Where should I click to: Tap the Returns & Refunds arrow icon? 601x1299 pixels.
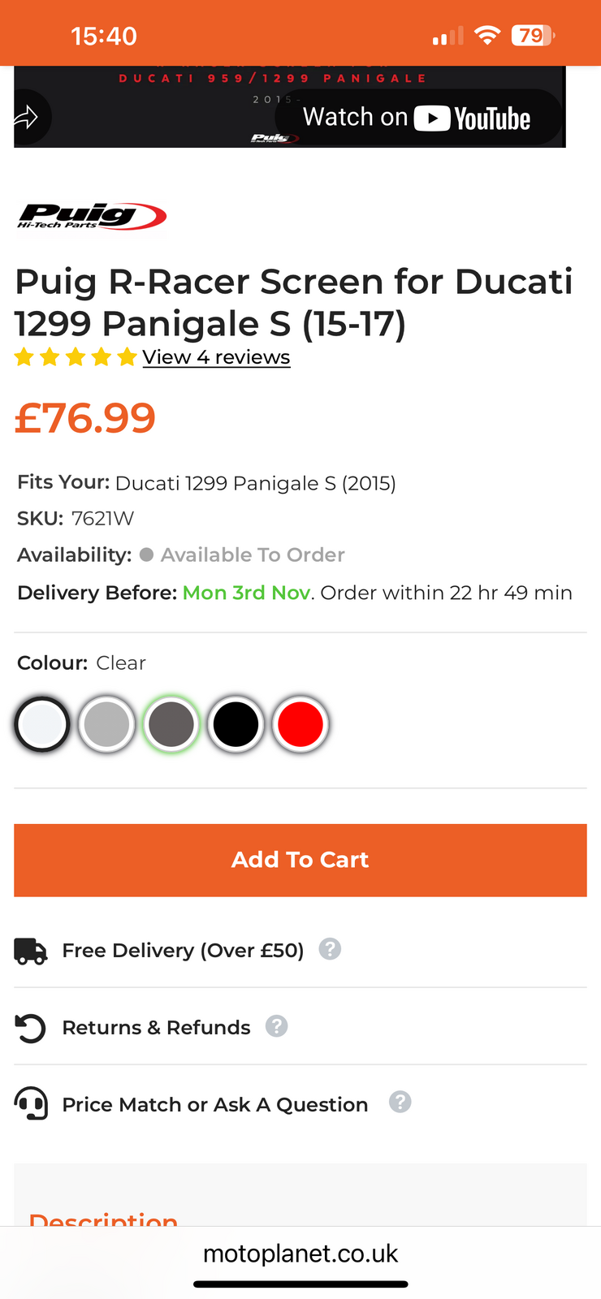click(31, 1028)
